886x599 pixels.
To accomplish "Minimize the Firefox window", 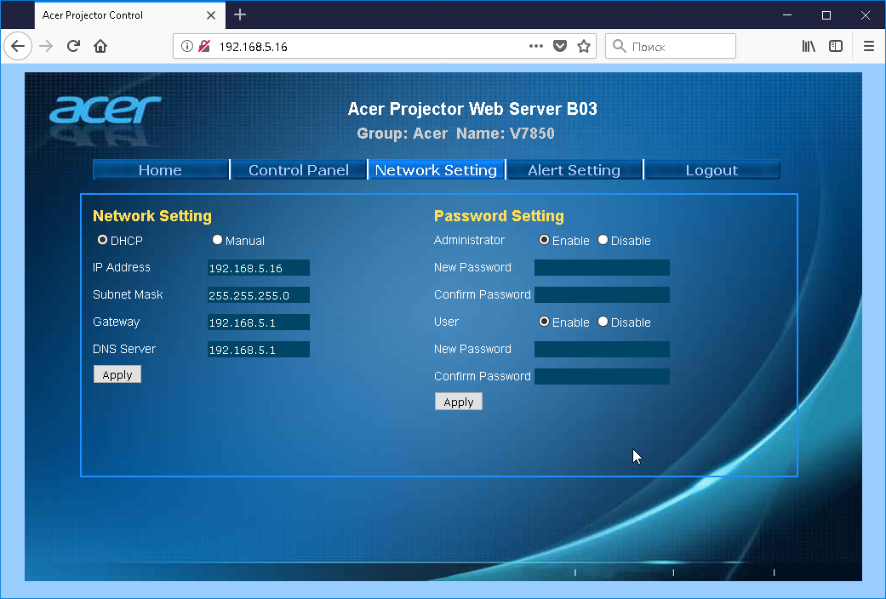I will point(787,15).
